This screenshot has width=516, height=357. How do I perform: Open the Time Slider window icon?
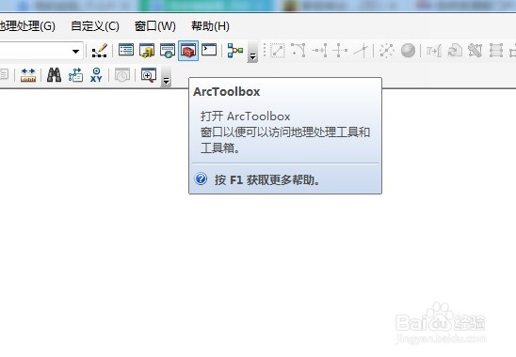[122, 75]
